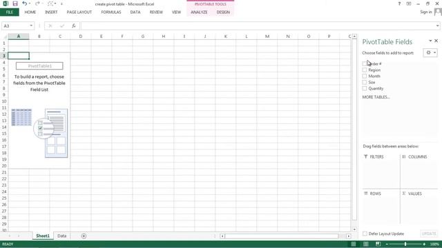Open Customize Quick Access Toolbar dropdown
Image resolution: width=442 pixels, height=248 pixels.
tap(61, 4)
